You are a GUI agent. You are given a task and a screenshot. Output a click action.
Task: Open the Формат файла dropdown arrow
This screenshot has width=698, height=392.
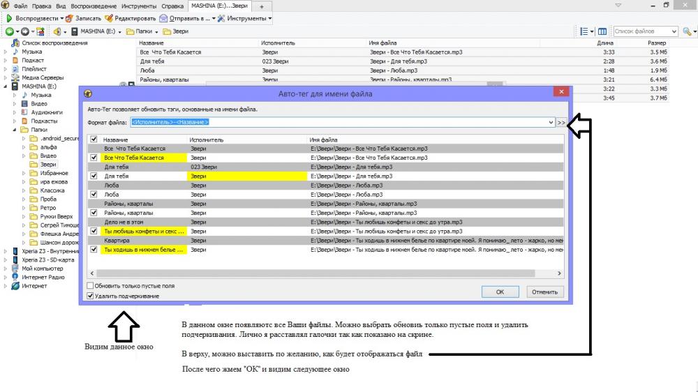tap(551, 122)
